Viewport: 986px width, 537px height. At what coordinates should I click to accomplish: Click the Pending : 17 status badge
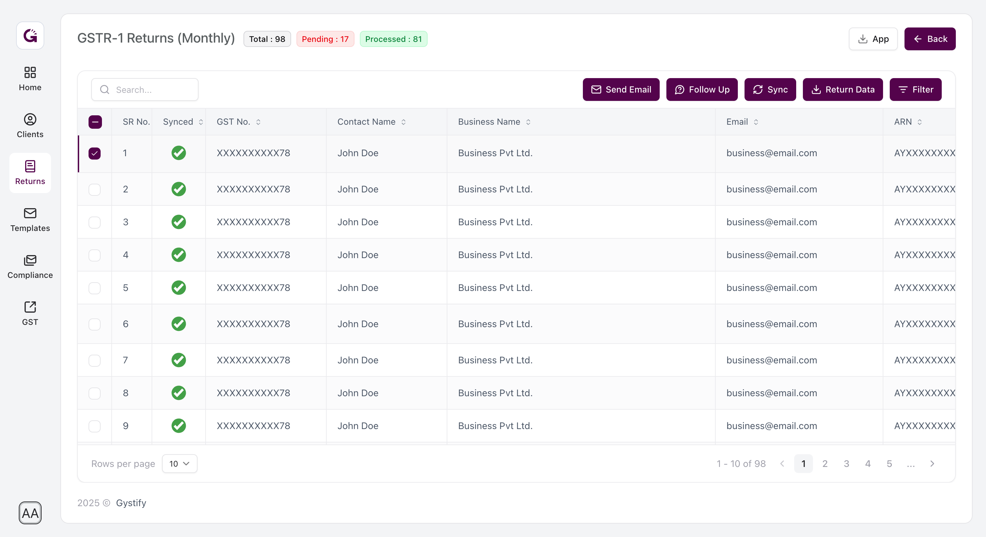325,39
